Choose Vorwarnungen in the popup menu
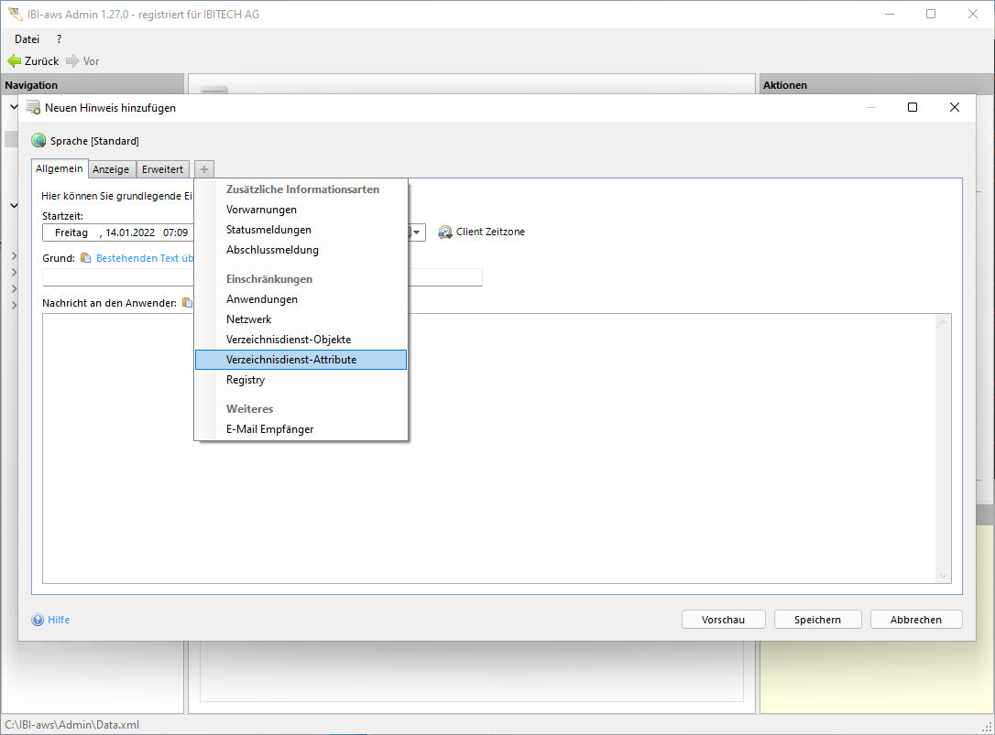 coord(261,210)
